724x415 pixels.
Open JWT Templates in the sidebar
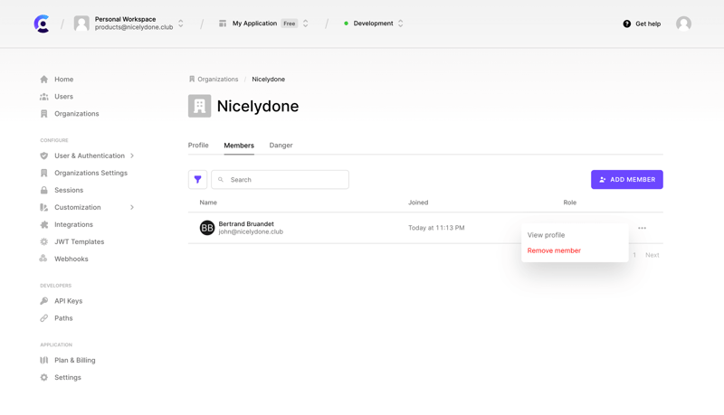click(x=80, y=241)
